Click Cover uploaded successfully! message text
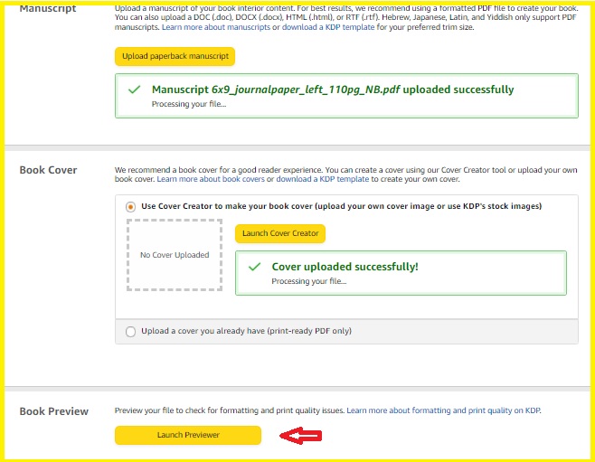595x462 pixels. (345, 267)
